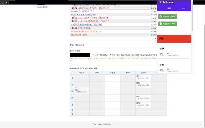The width and height of the screenshot is (205, 128).
Task: Click the Powered by WebClass footer text
Action: tap(102, 124)
